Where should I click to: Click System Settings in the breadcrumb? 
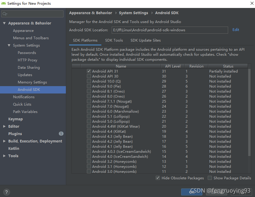pos(134,13)
